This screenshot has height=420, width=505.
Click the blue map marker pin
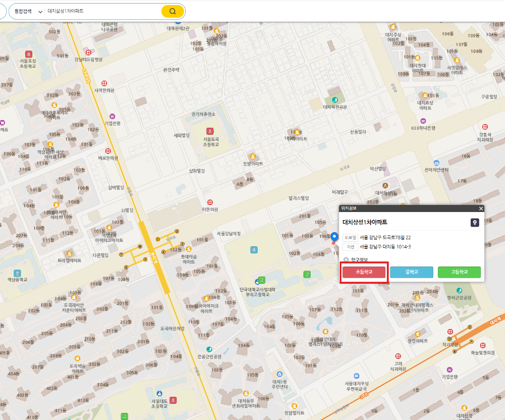334,237
